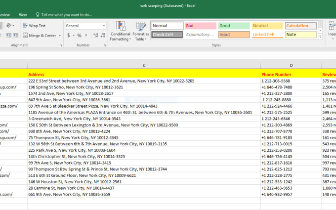Select cell with 1185 Avenue of the Americas
The image size is (336, 210).
(x=144, y=113)
